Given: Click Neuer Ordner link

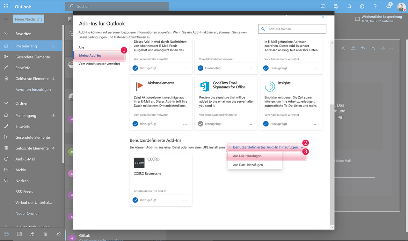Looking at the screenshot, I should coord(27,213).
